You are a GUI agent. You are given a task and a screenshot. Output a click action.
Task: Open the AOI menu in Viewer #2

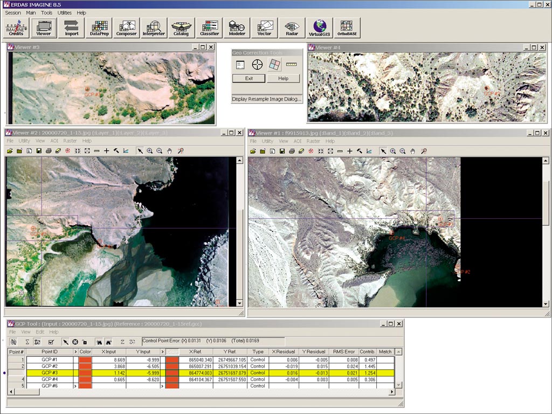[54, 141]
